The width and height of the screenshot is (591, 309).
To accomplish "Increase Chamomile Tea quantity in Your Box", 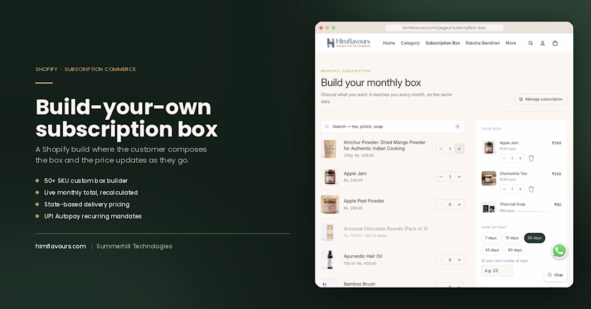I will [520, 189].
